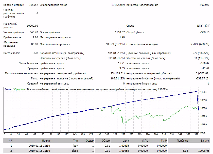Click short positions value 101 (83.17%)

[116, 53]
